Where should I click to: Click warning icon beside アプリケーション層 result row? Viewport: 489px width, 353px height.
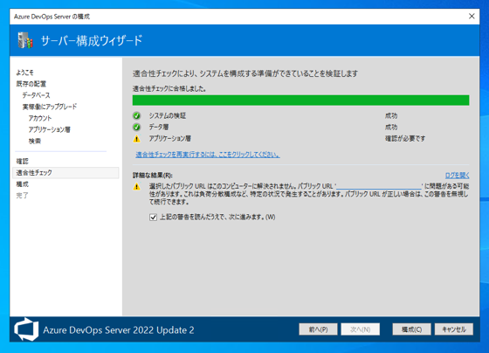(136, 139)
